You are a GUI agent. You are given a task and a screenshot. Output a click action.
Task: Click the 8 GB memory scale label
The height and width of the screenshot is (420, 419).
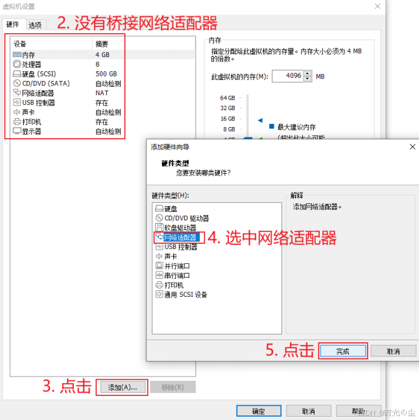click(229, 130)
